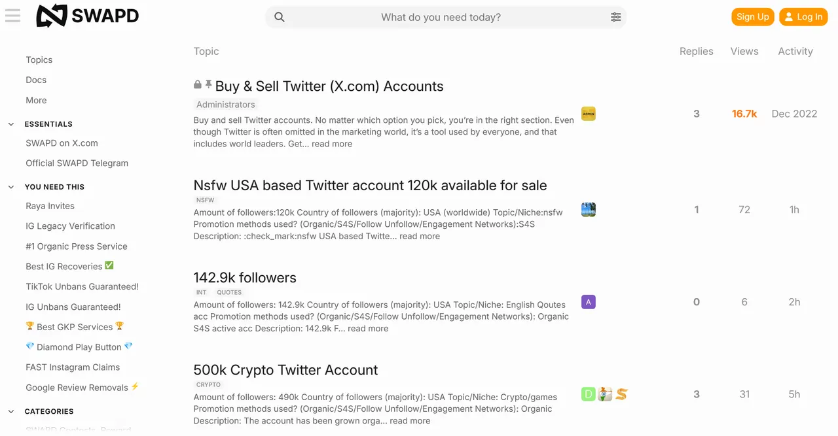Image resolution: width=838 pixels, height=436 pixels.
Task: Open the hamburger sidebar menu
Action: [x=12, y=16]
